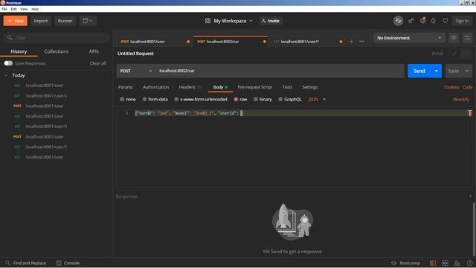Image resolution: width=476 pixels, height=268 pixels.
Task: Open the Edit menu
Action: pyautogui.click(x=13, y=9)
